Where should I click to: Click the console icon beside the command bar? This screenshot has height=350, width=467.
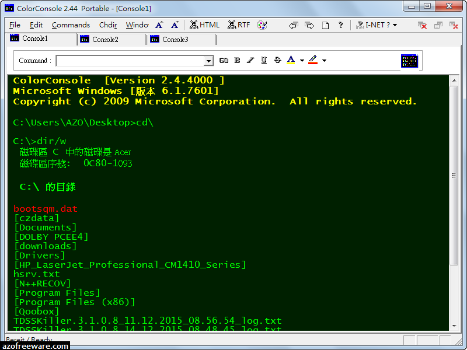click(409, 61)
